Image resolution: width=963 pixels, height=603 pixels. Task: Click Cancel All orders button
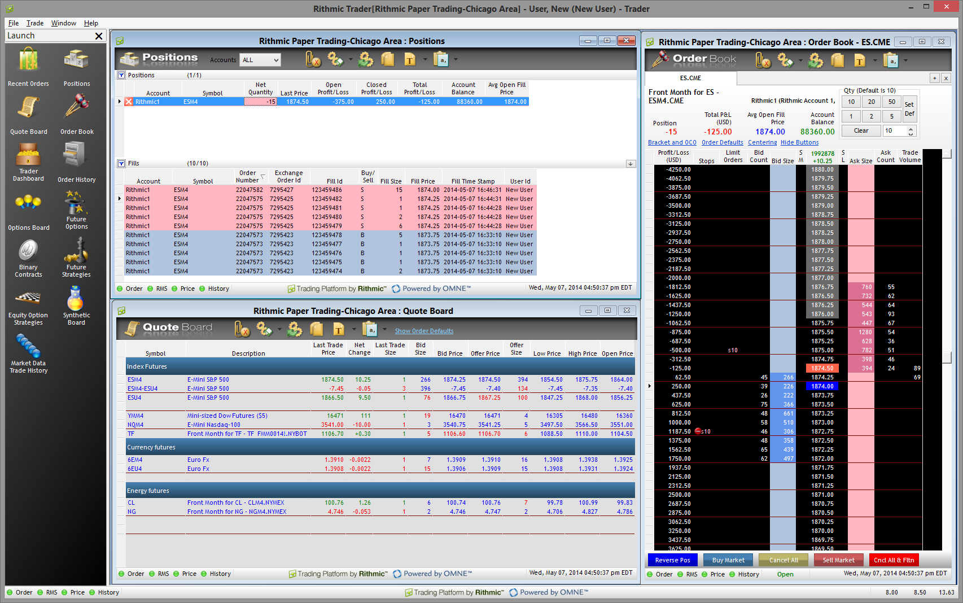point(783,560)
